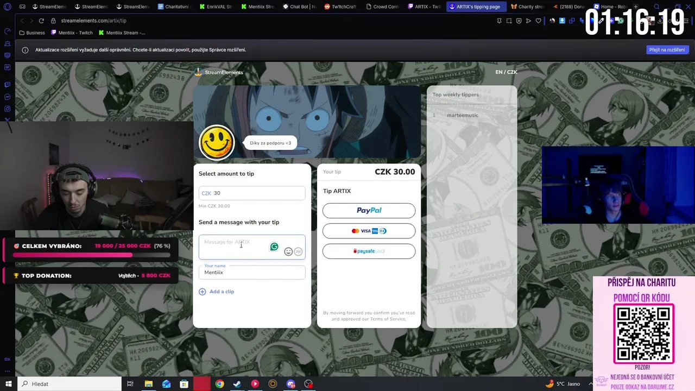Click Top Donation Vojtěch overlay

tap(91, 276)
